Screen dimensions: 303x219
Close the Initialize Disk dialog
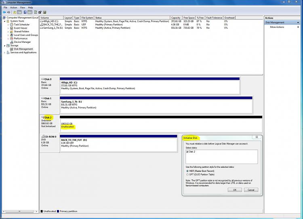(257, 137)
